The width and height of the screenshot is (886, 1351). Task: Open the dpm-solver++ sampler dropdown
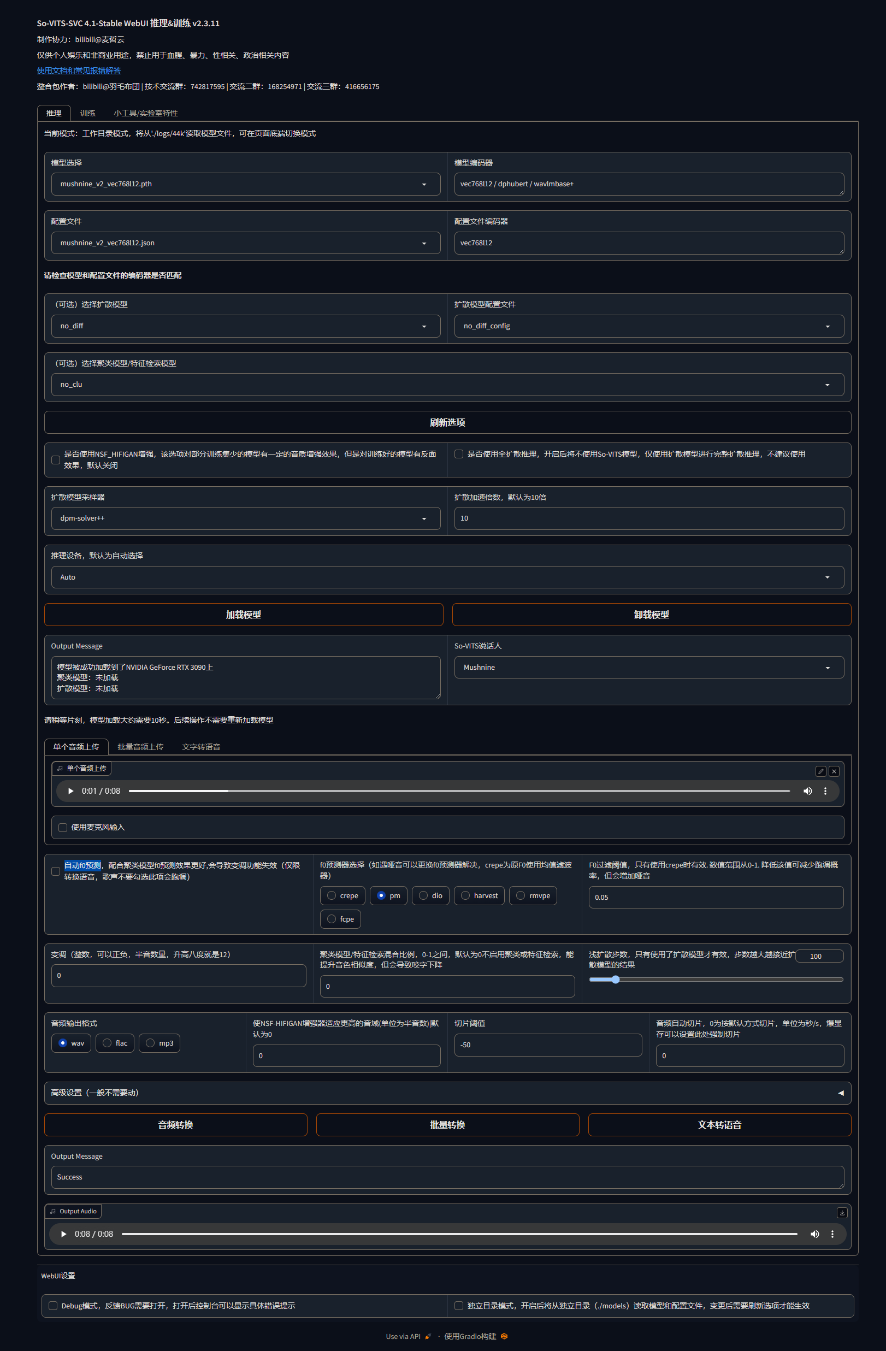245,518
